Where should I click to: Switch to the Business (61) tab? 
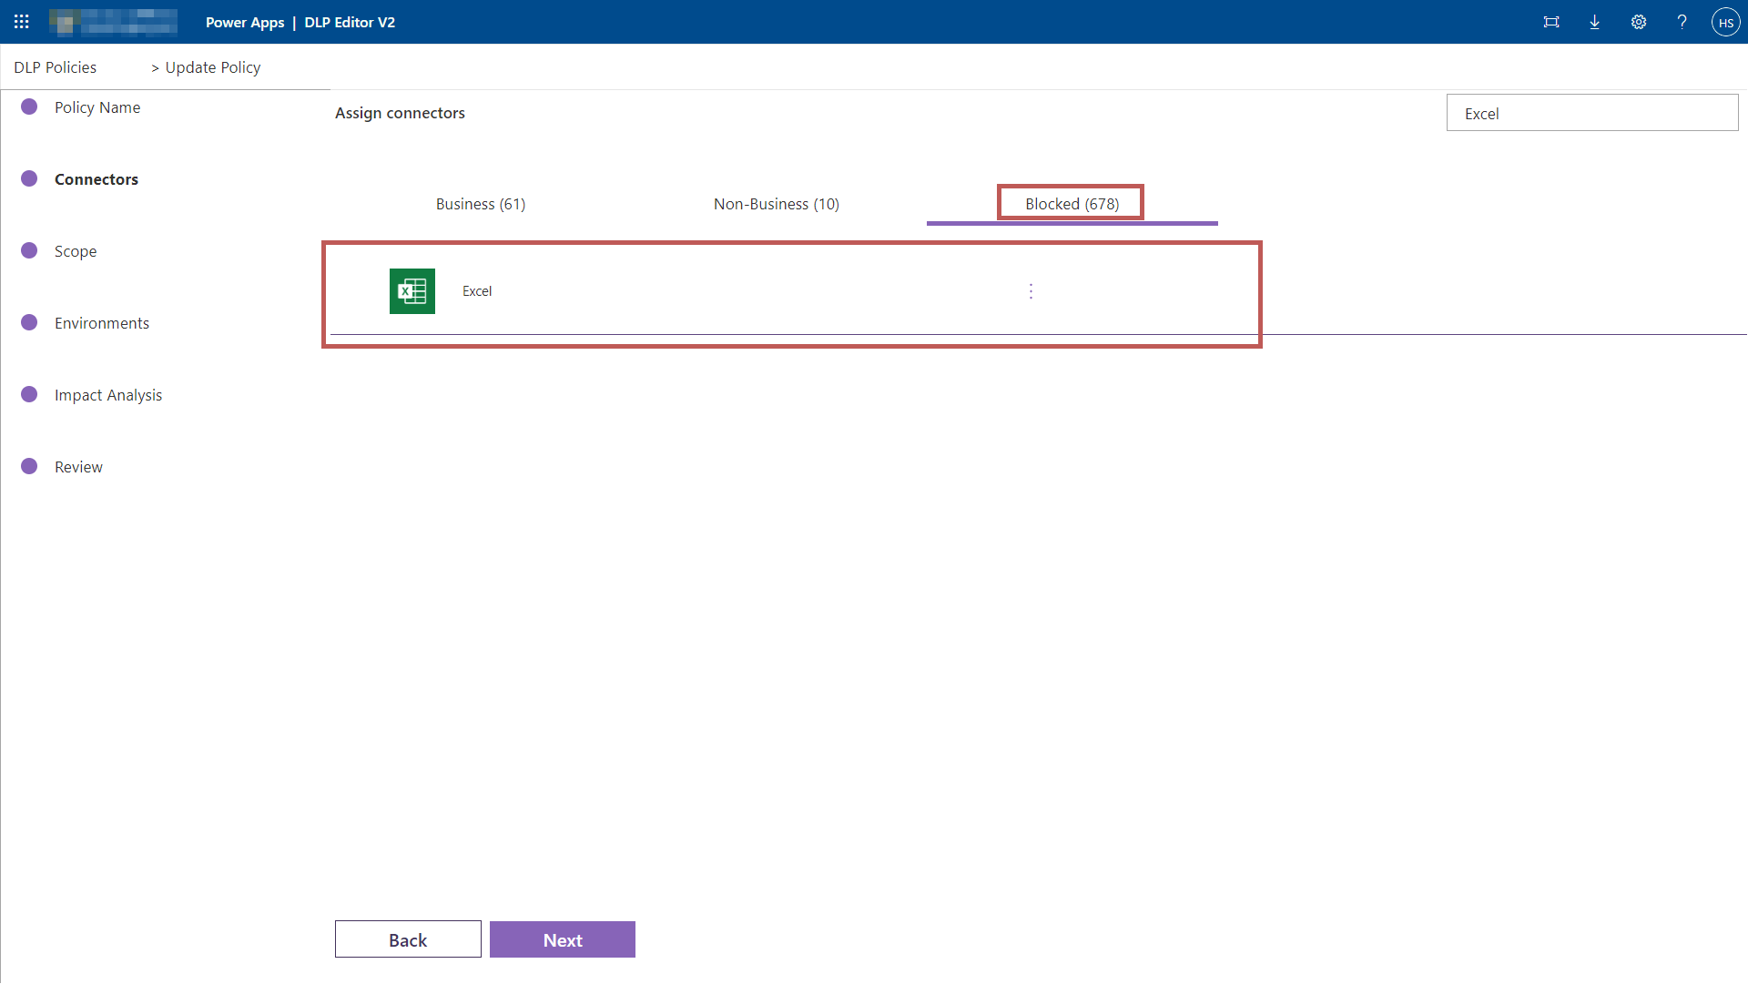481,204
